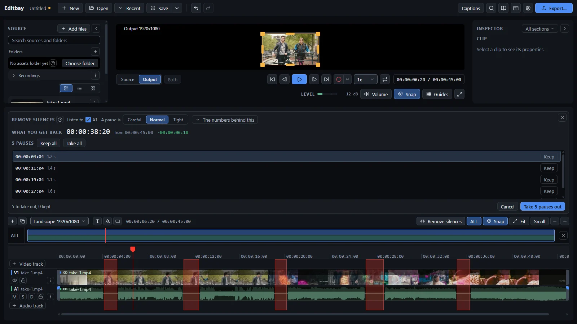Select Careful pause sensitivity
The width and height of the screenshot is (577, 324).
tap(135, 120)
